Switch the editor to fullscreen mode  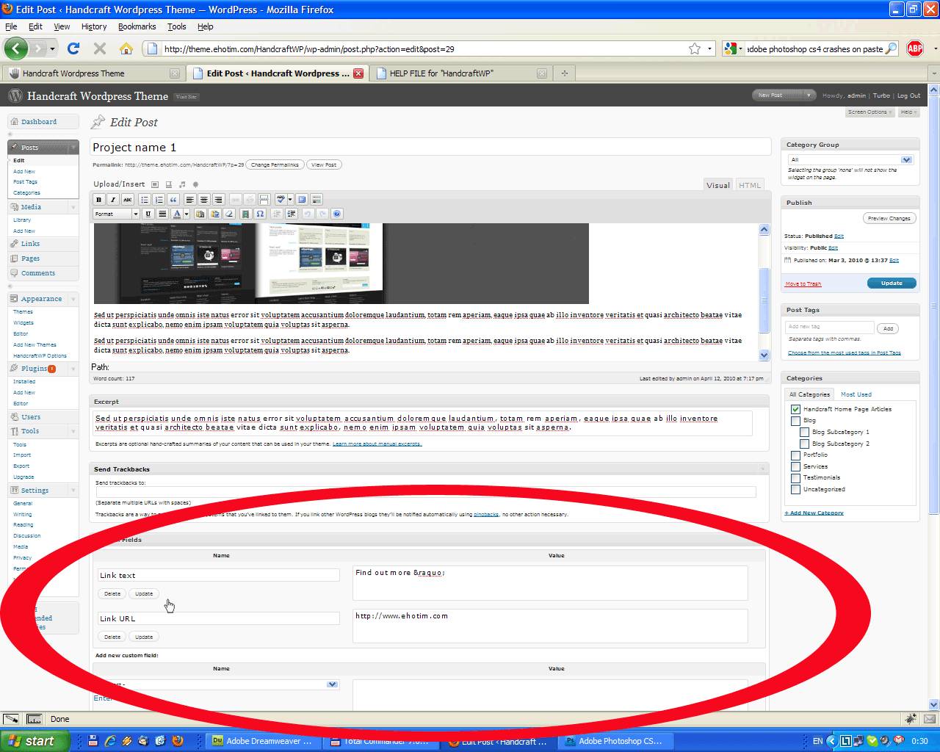pos(302,200)
